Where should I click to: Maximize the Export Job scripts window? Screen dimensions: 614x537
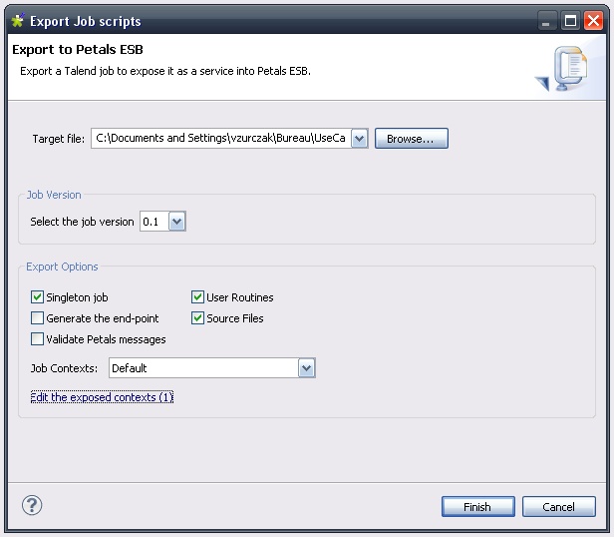pos(570,20)
